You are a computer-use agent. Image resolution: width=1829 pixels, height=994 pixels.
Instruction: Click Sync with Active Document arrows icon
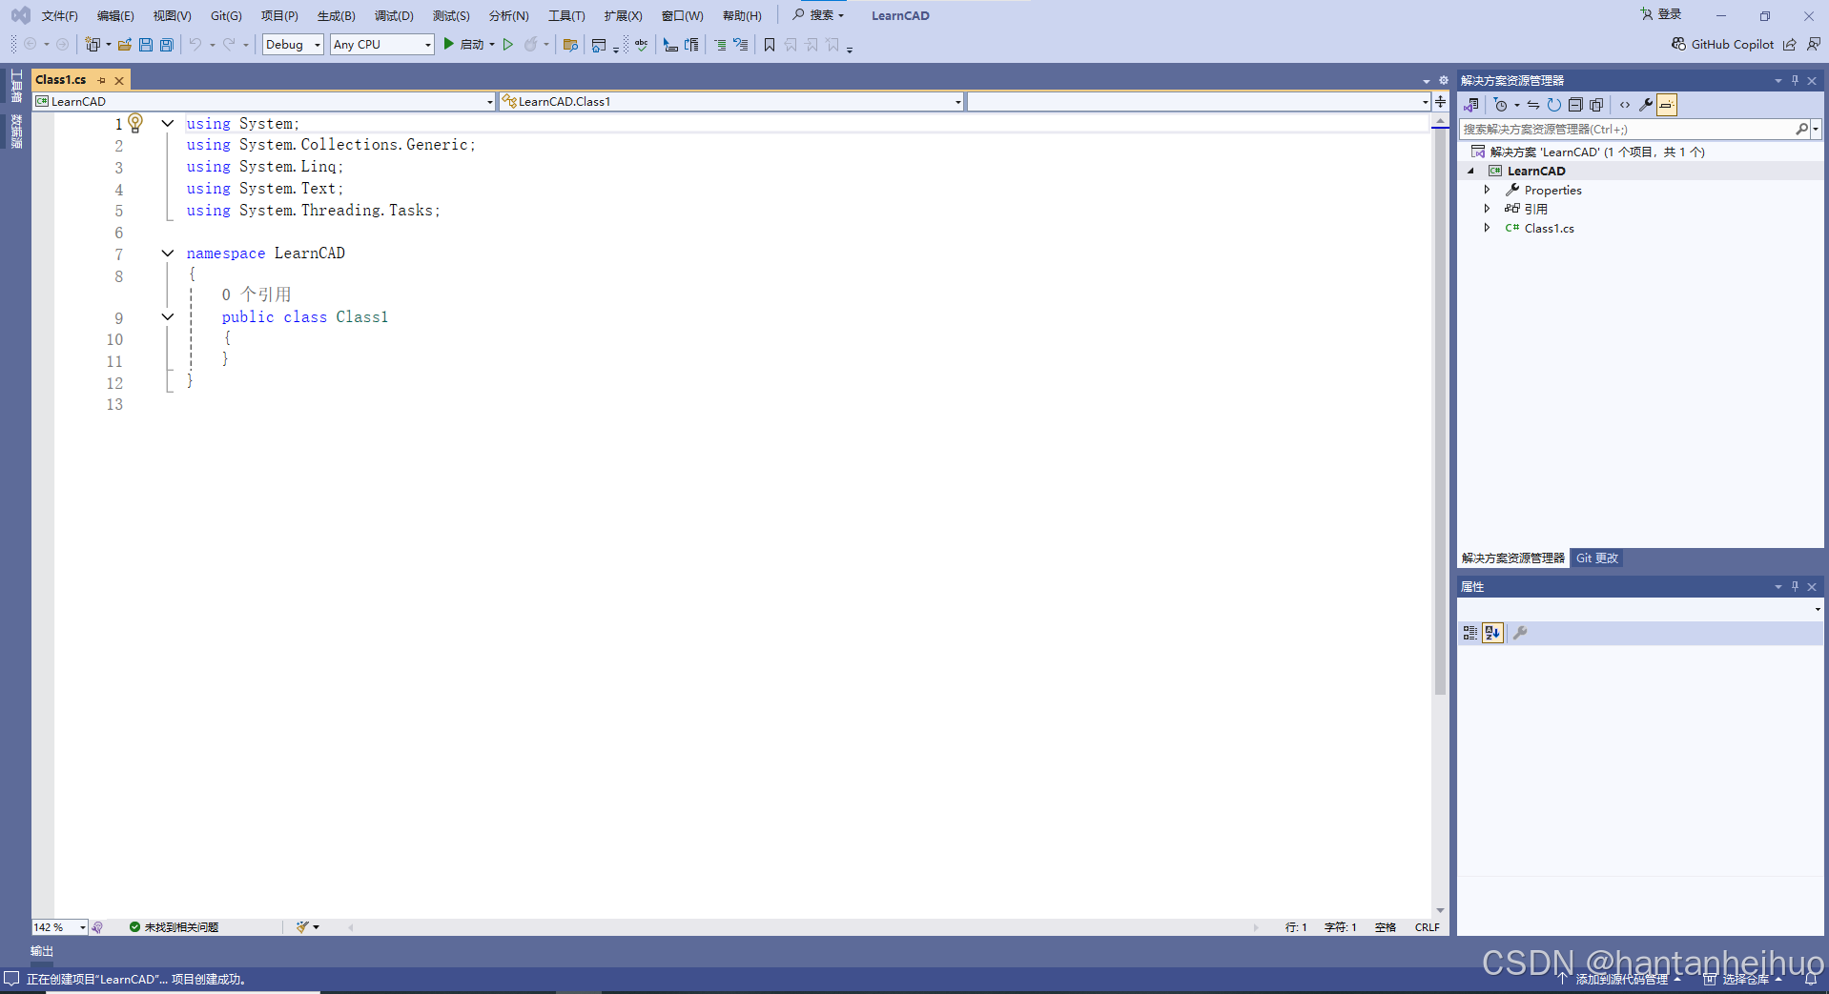coord(1532,105)
